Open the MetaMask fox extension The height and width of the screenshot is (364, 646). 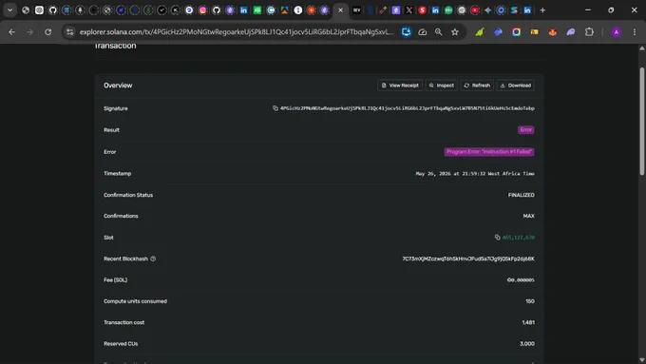click(x=553, y=31)
